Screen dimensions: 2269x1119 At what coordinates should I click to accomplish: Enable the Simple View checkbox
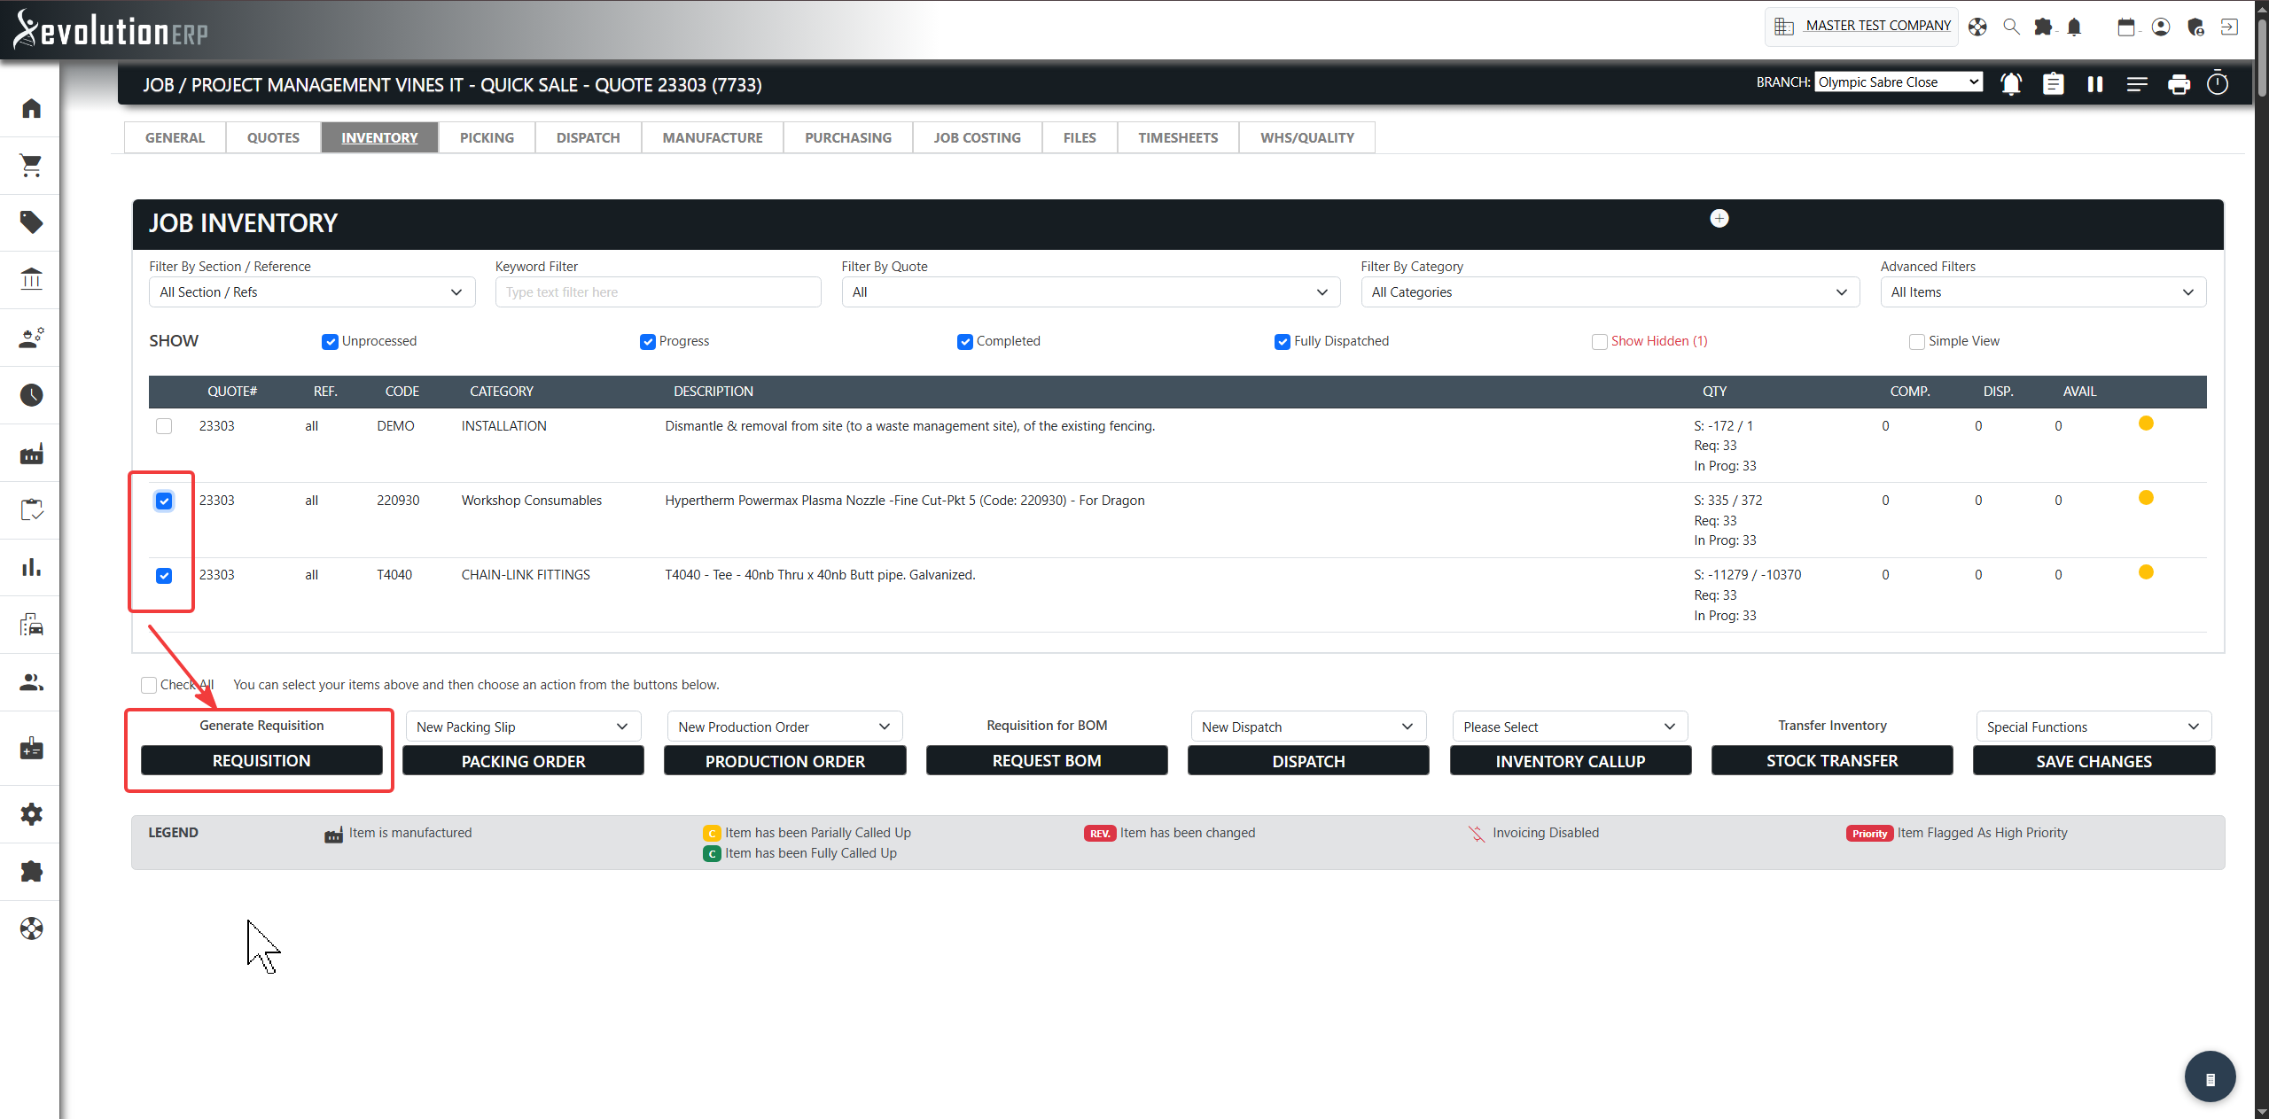coord(1916,342)
